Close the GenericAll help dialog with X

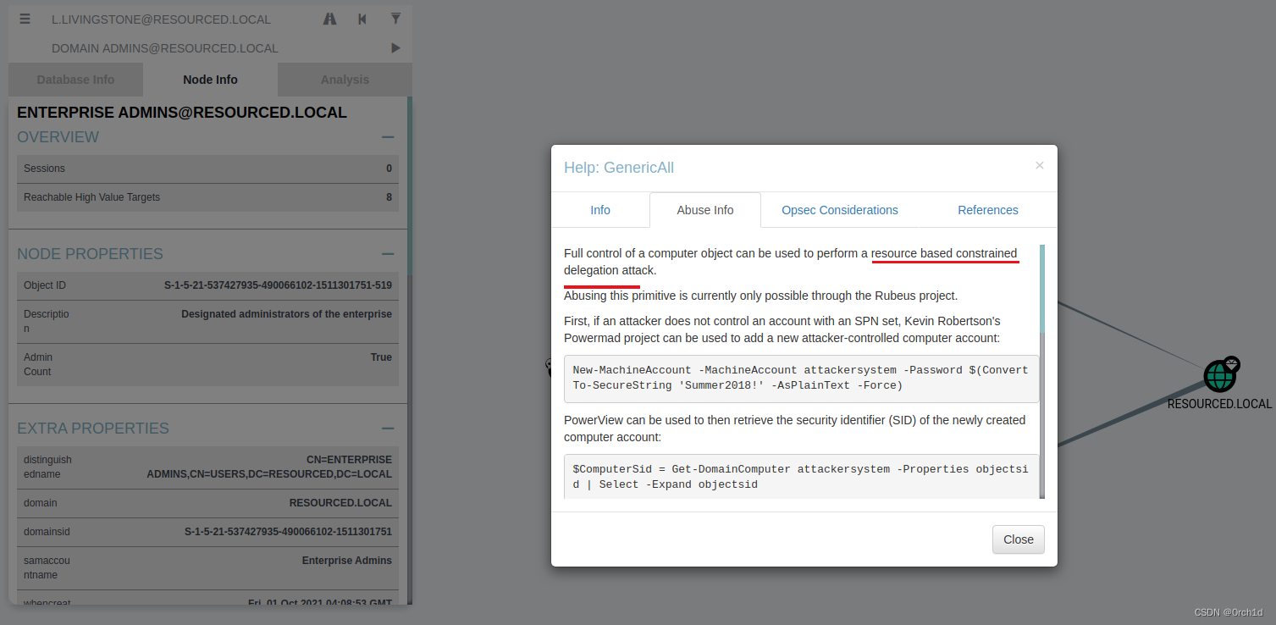point(1040,165)
